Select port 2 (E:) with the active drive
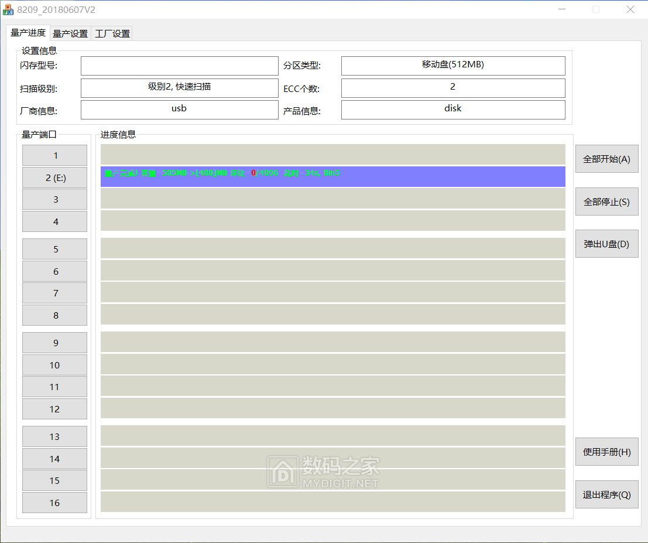 (54, 177)
